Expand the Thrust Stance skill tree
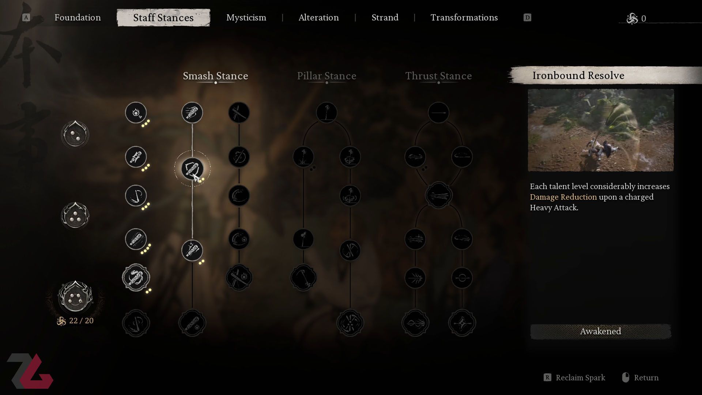 click(438, 76)
